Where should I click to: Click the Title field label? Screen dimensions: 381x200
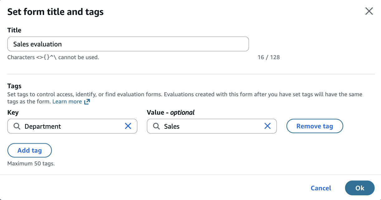coord(14,30)
